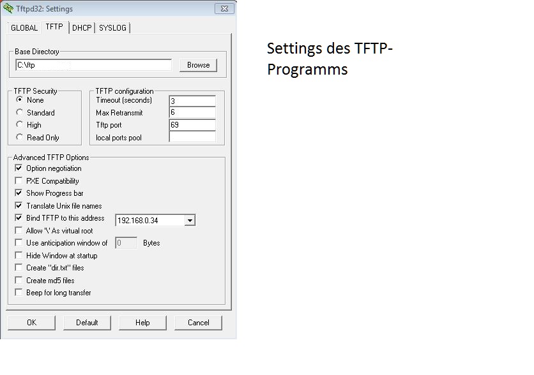
Task: Select Standard TFTP security option
Action: [19, 112]
